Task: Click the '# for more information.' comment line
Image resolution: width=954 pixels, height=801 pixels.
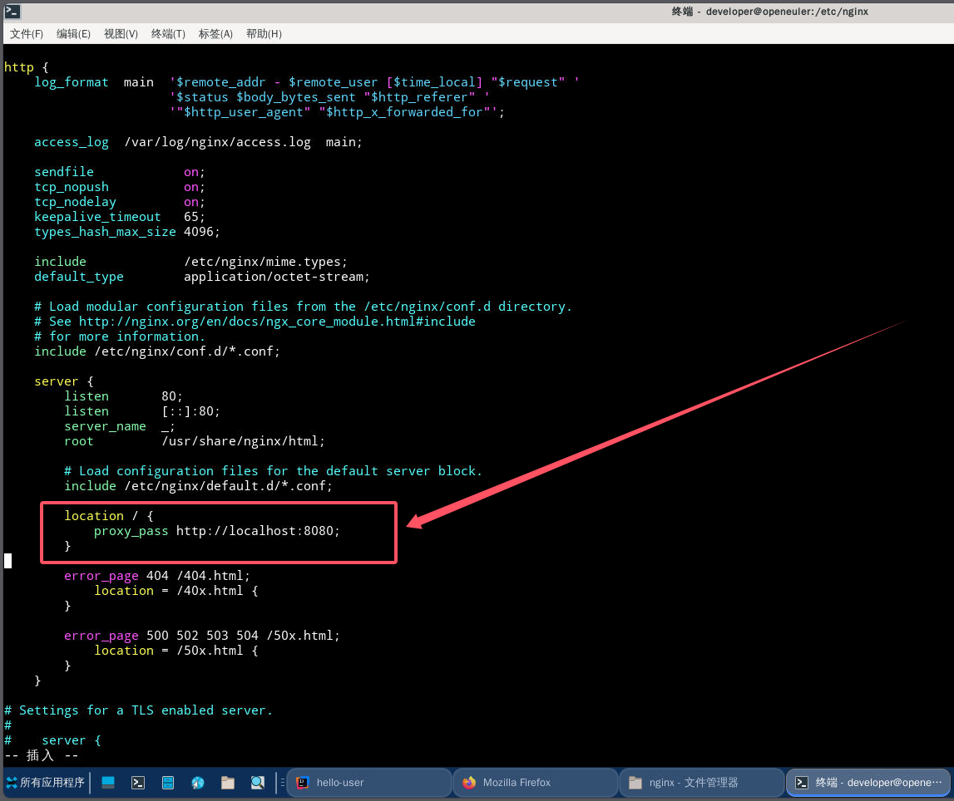Action: 120,337
